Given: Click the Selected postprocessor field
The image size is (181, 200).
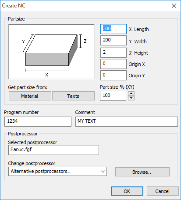Looking at the screenshot, I should coord(53,150).
